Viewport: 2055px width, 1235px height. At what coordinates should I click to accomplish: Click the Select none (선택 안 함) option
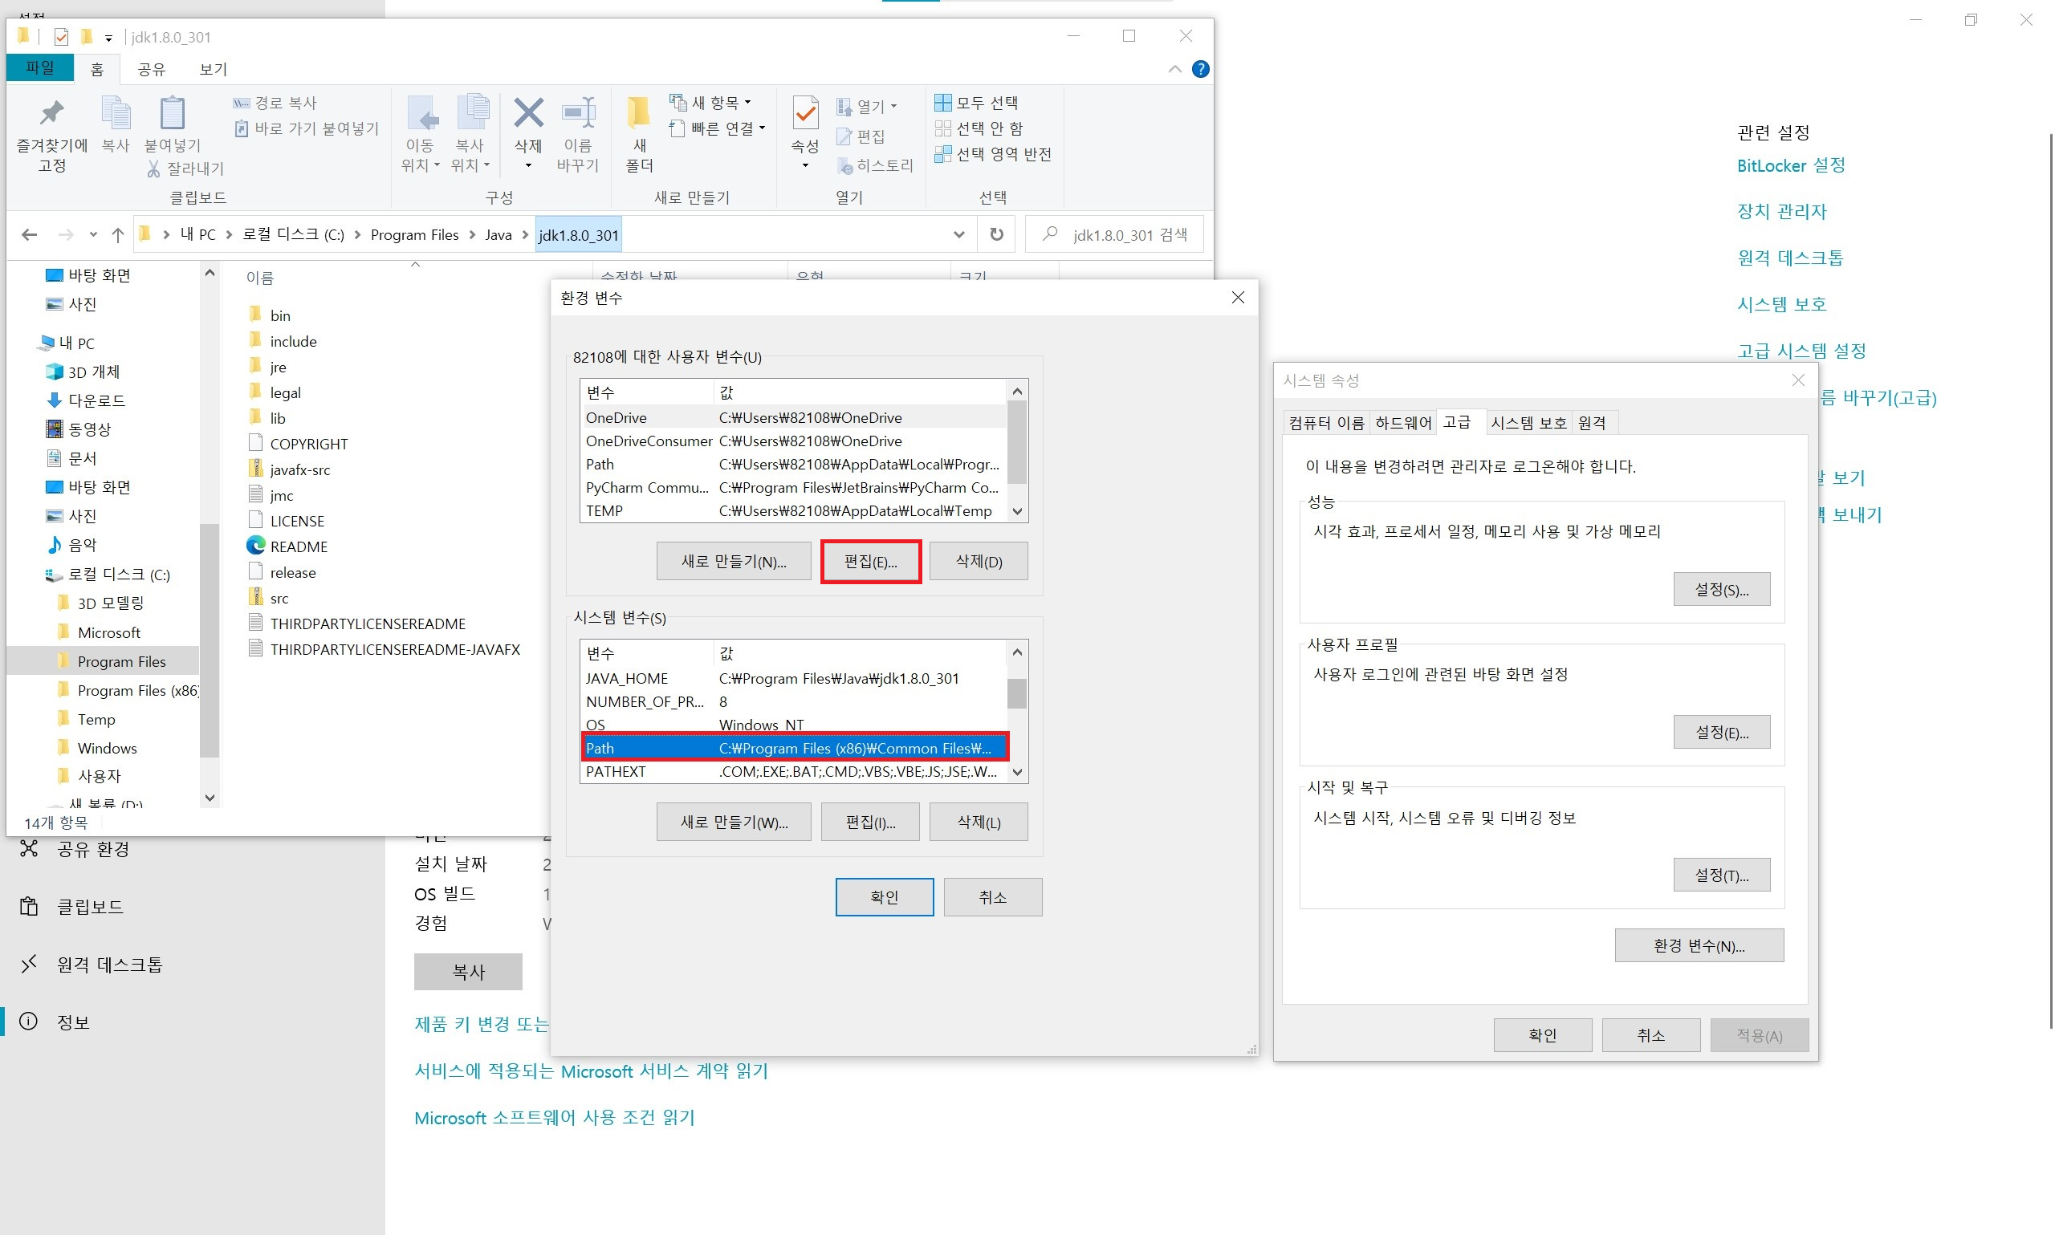[979, 129]
